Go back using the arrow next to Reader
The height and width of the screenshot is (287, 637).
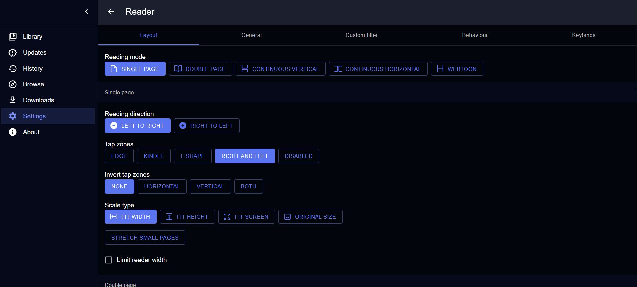click(x=111, y=12)
